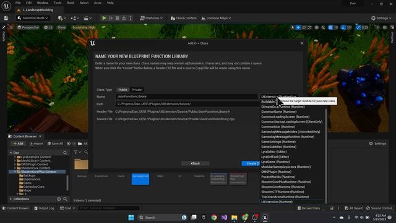Start Play in Editor with green play button
The height and width of the screenshot is (223, 396).
[x=104, y=18]
